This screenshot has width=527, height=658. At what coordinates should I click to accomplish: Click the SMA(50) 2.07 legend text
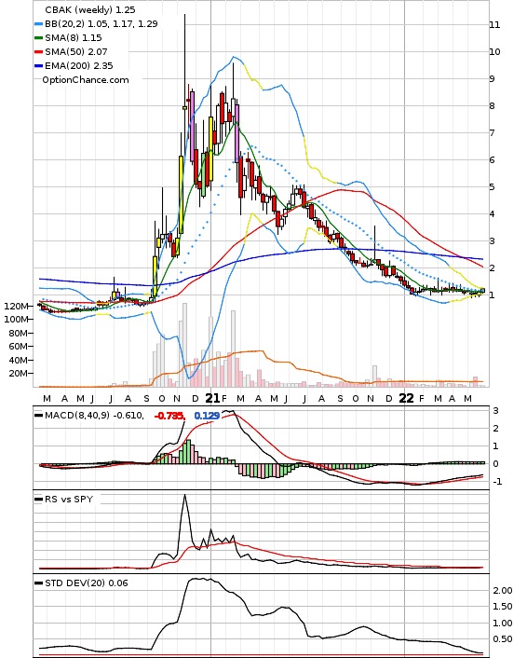[76, 51]
